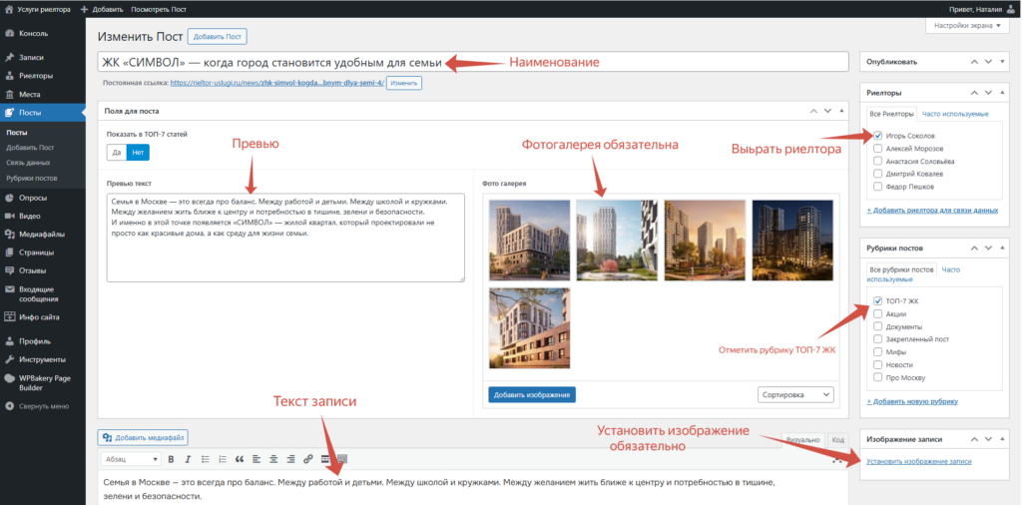Open WPBakery Page Builder settings

[42, 382]
